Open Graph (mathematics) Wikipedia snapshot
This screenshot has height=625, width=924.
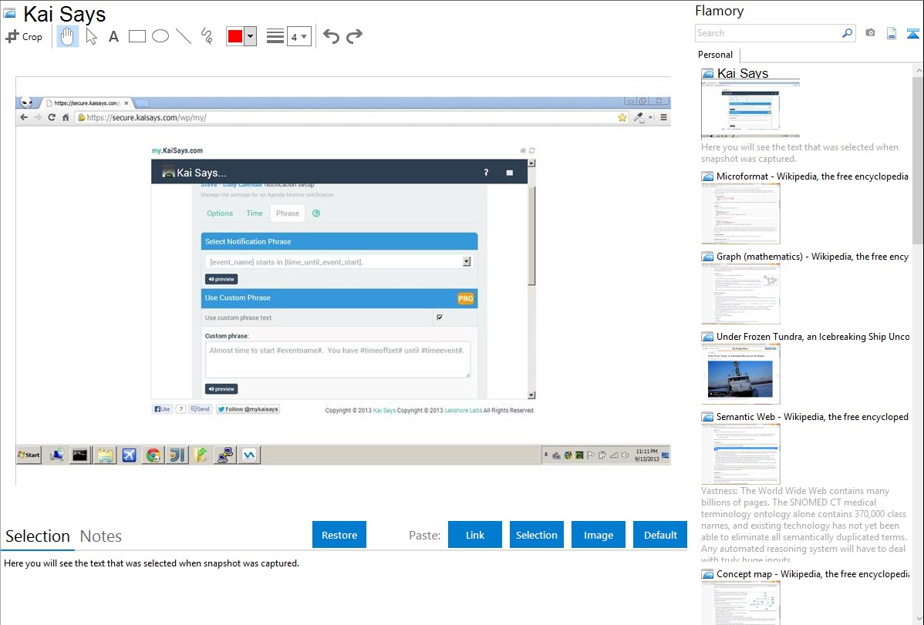click(740, 294)
